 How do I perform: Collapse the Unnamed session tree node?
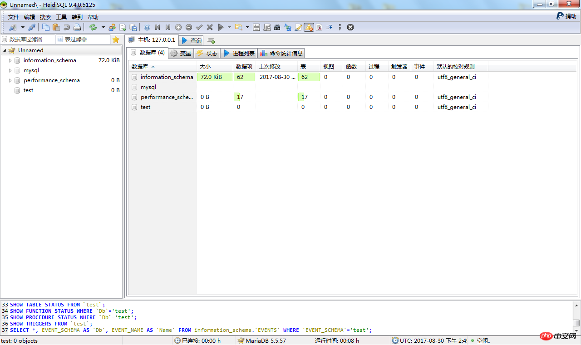[4, 50]
